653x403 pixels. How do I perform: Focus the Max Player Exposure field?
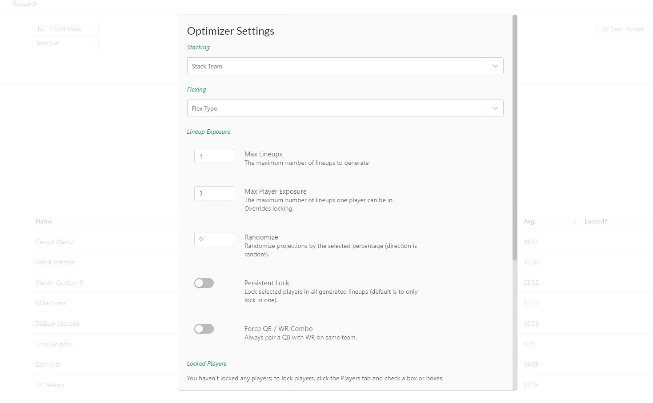[x=214, y=193]
